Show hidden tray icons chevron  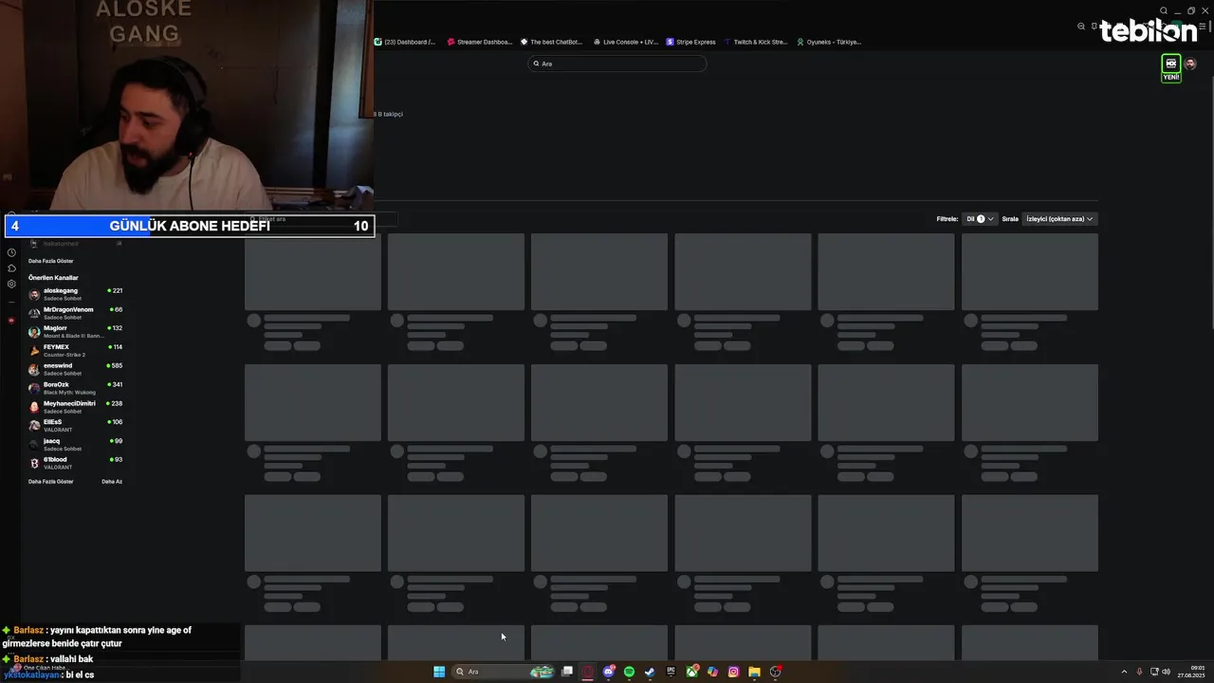tap(1124, 672)
